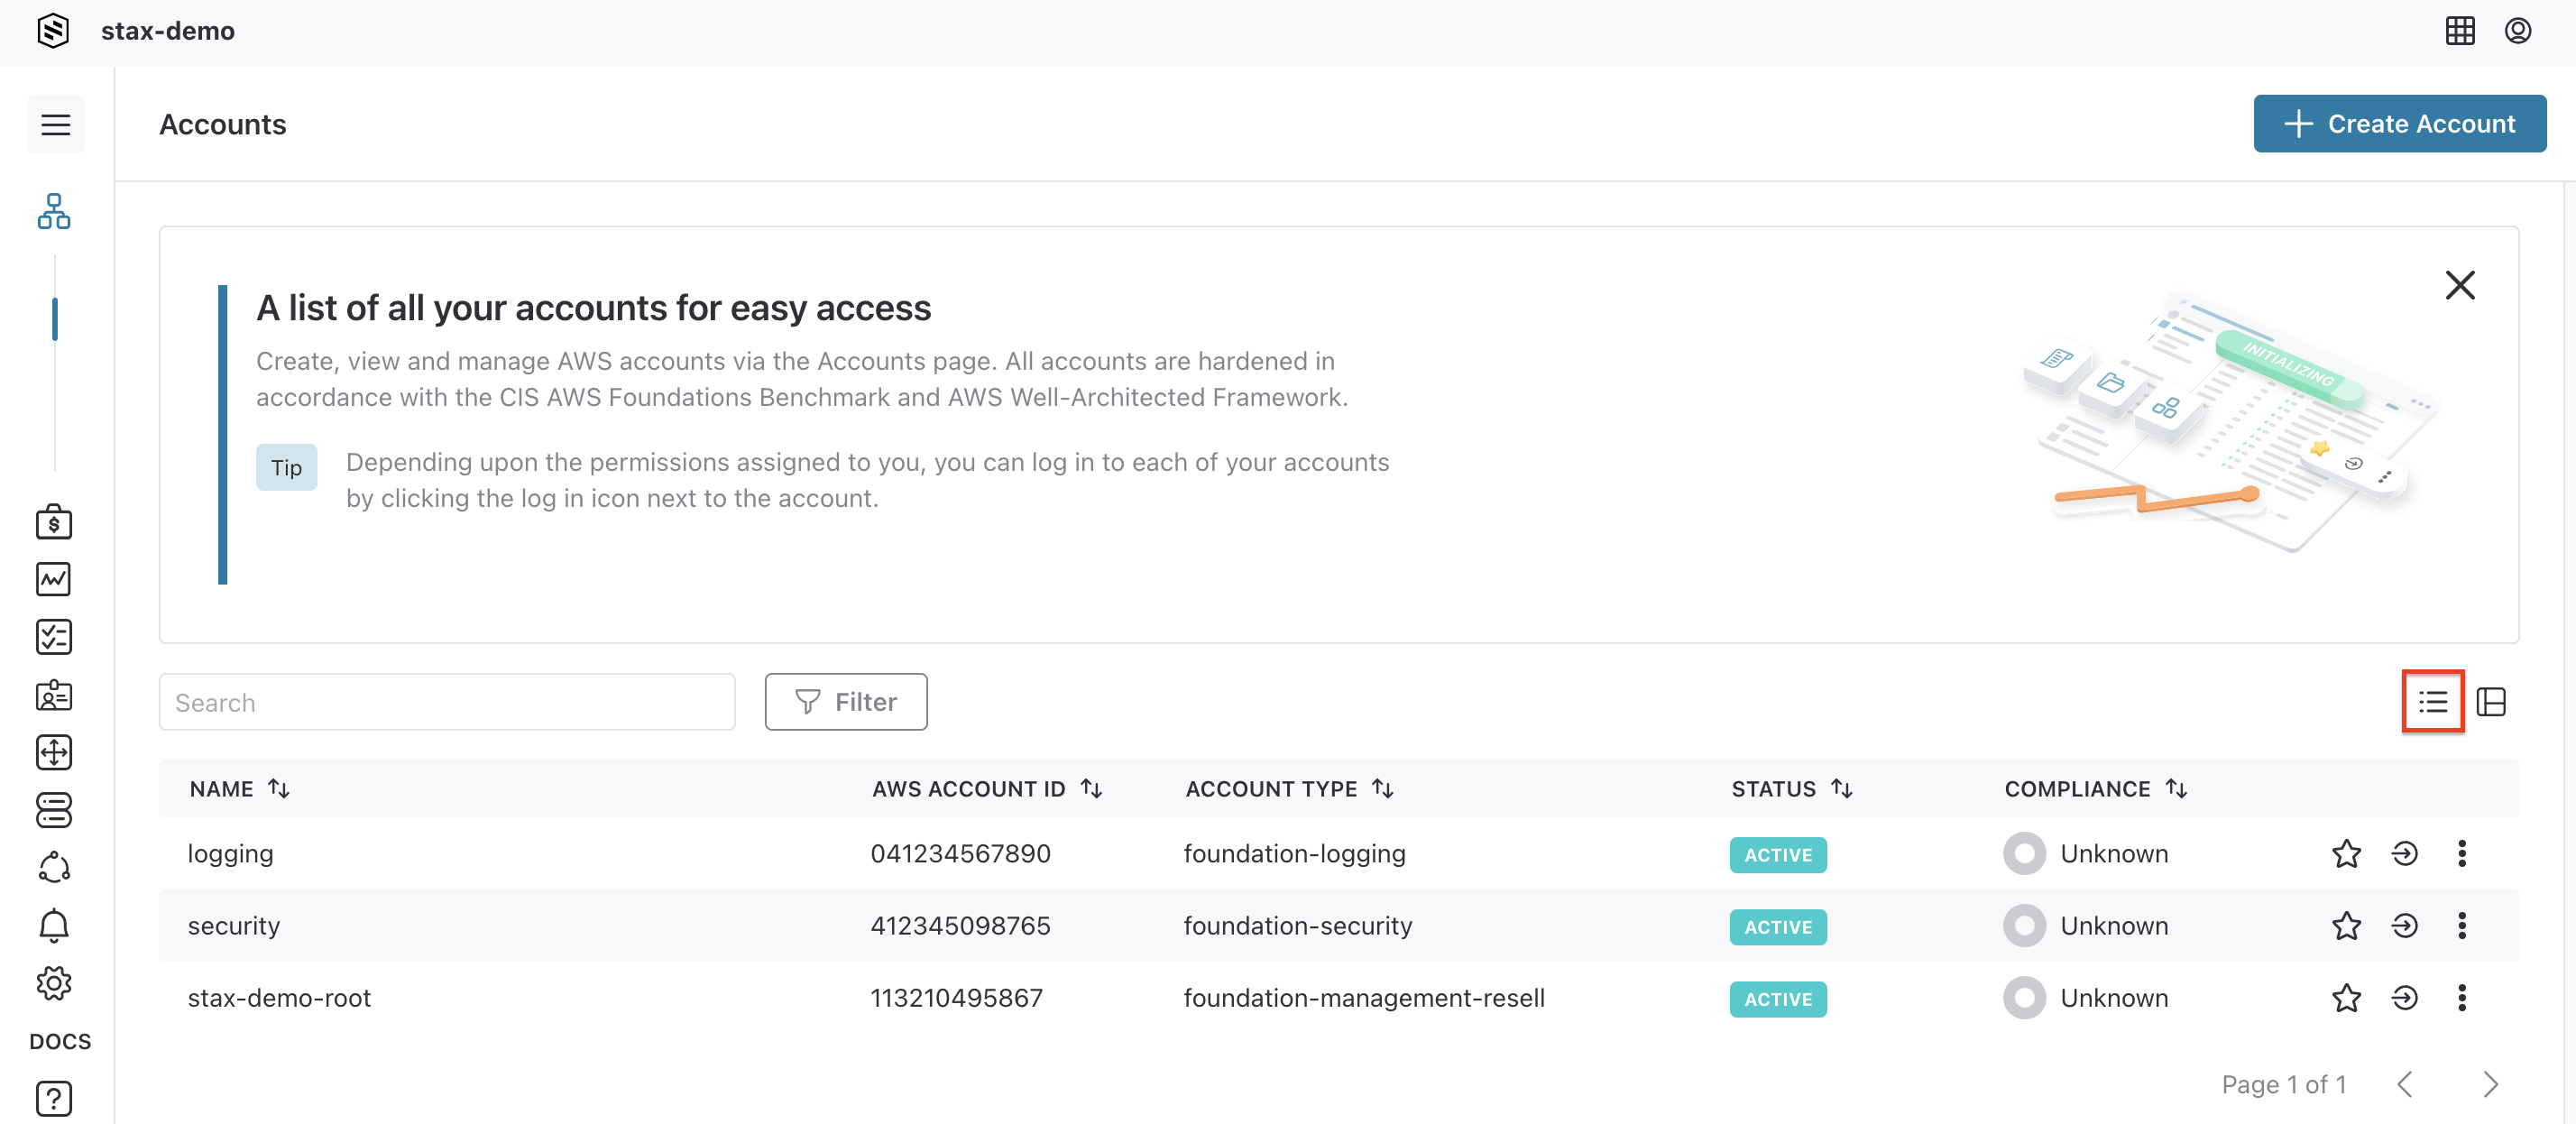Click the filter icon next to Filter button
Viewport: 2576px width, 1124px height.
point(805,702)
